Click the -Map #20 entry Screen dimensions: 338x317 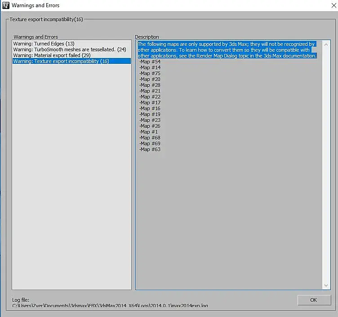(x=150, y=79)
